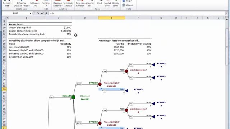Click the upper 'Undebid competitor?' chance node
This screenshot has width=230, height=129.
126,71
